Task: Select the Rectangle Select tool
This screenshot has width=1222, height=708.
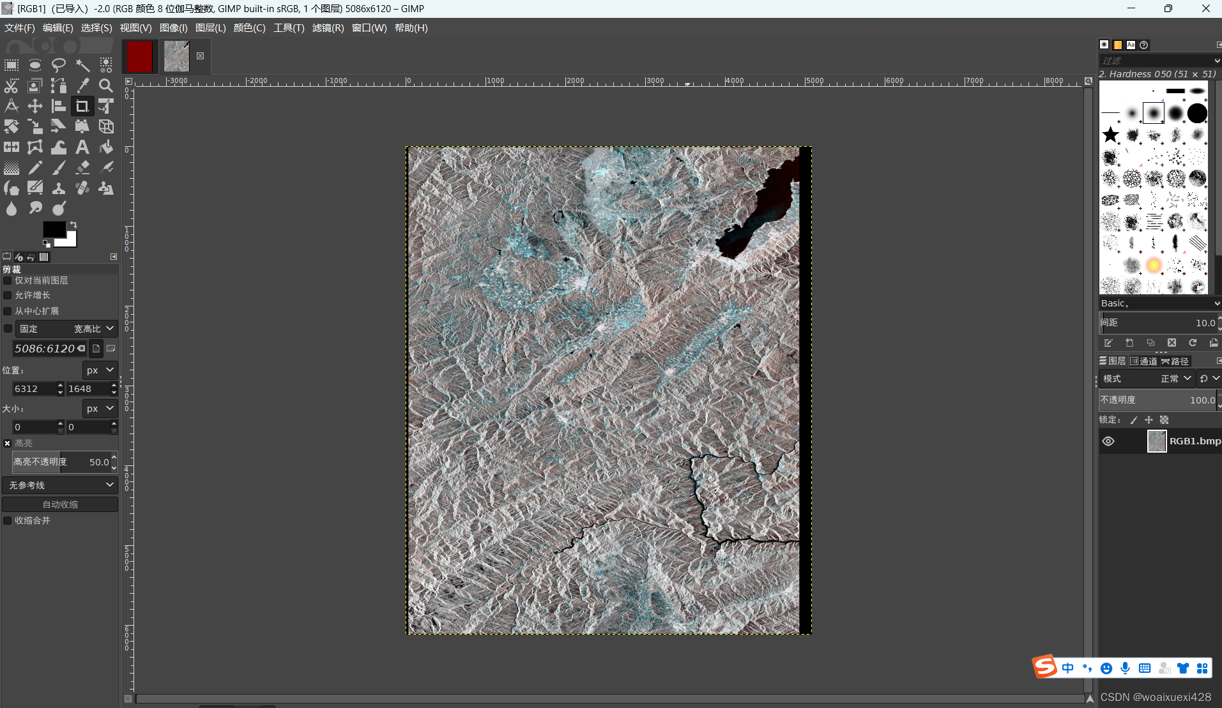Action: pos(11,65)
